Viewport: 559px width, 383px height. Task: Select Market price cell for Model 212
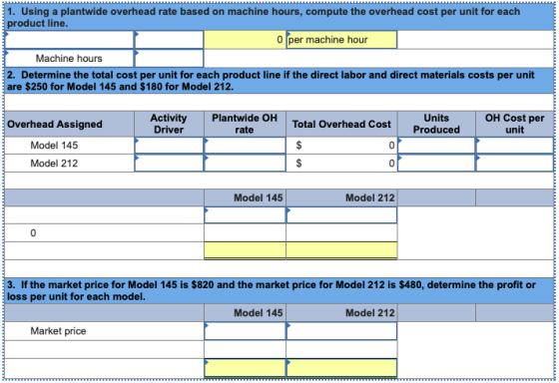(341, 331)
